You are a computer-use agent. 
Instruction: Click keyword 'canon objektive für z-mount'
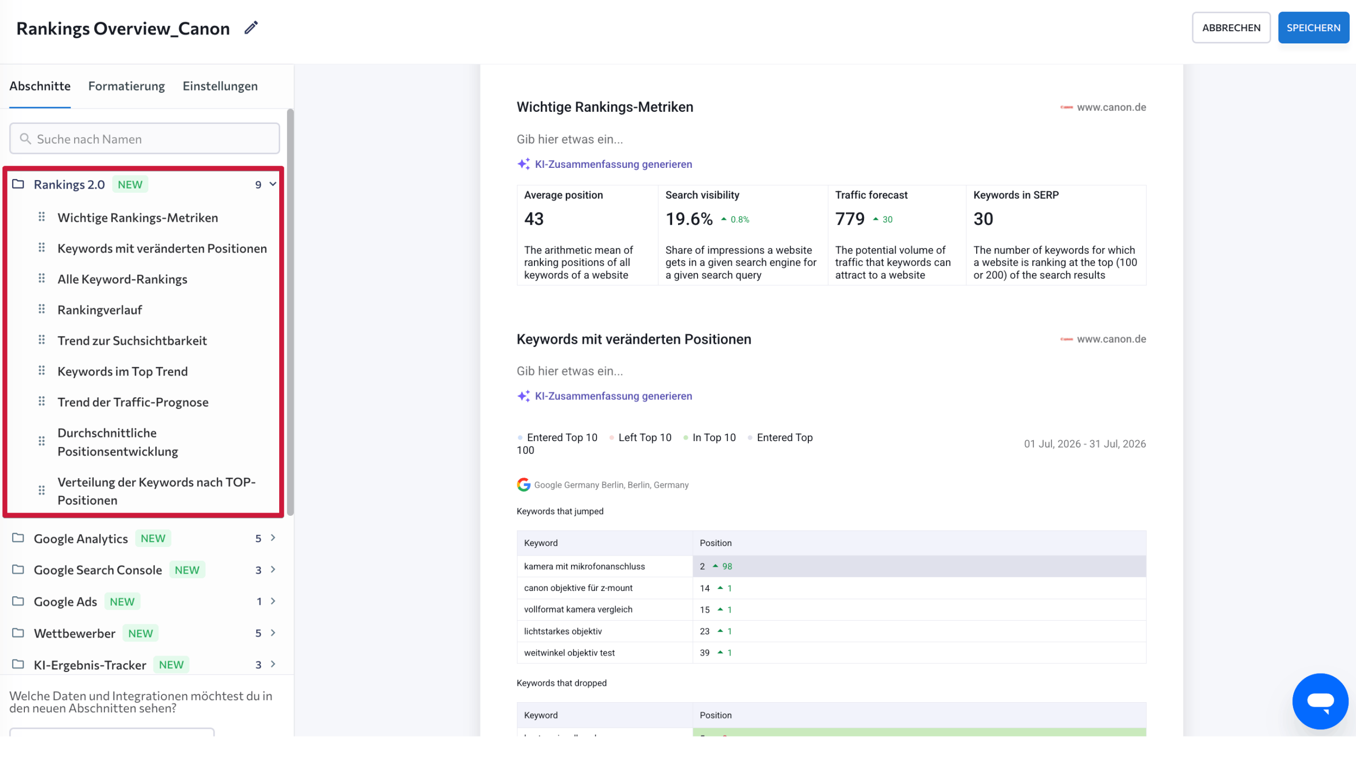(578, 588)
